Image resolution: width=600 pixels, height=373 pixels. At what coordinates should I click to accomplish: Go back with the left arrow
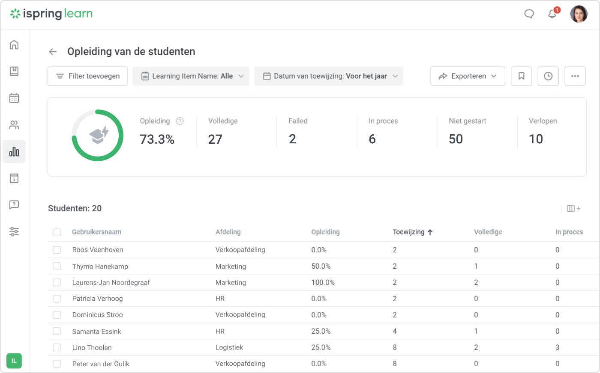point(53,52)
